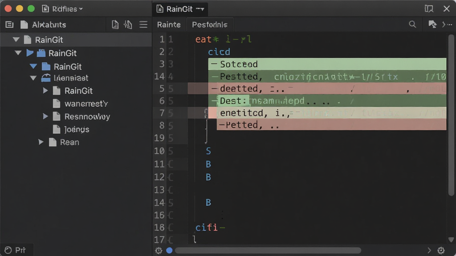Click the Iaenaiaat folder icon
The width and height of the screenshot is (456, 256).
(x=46, y=78)
